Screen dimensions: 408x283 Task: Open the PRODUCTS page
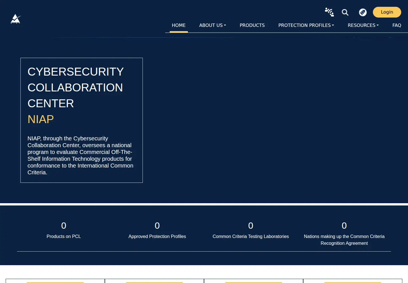click(x=252, y=25)
